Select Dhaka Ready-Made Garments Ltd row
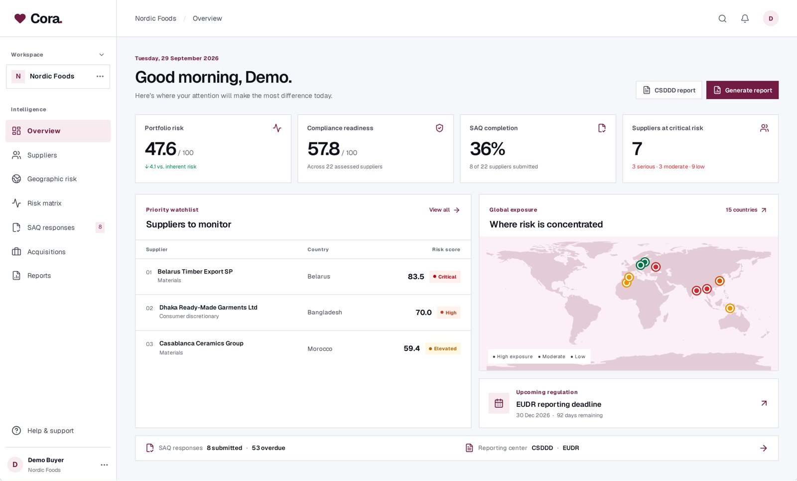The image size is (797, 481). 303,313
